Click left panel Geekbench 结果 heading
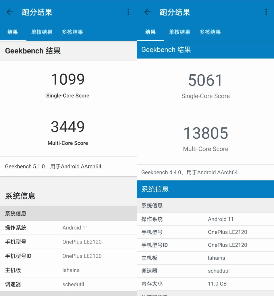274x296 pixels. (33, 51)
